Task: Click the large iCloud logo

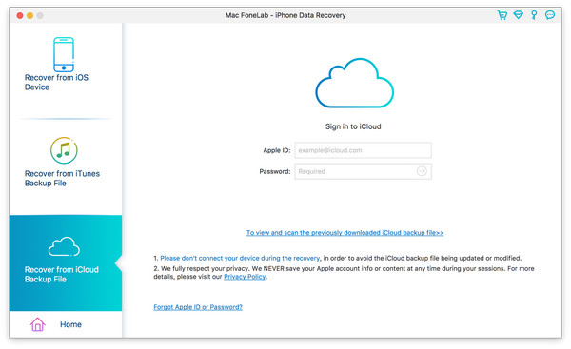Action: pyautogui.click(x=354, y=83)
